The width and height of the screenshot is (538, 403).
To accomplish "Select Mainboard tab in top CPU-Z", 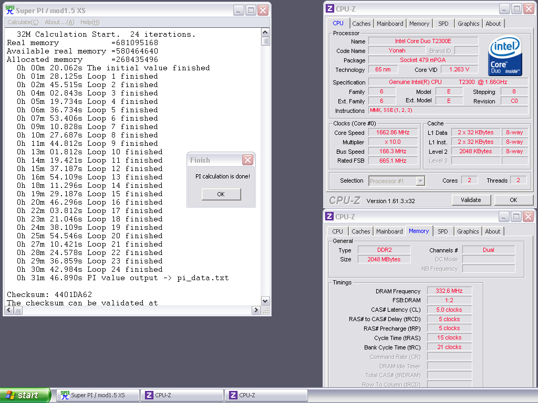I will click(x=390, y=24).
